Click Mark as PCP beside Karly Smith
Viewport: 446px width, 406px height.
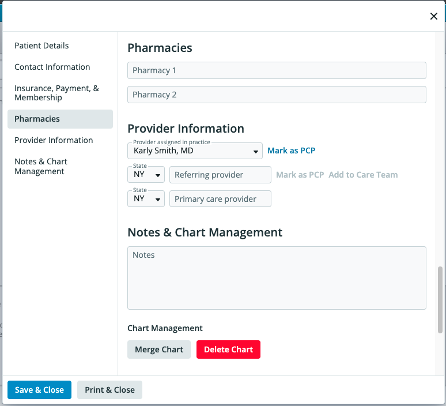(291, 151)
